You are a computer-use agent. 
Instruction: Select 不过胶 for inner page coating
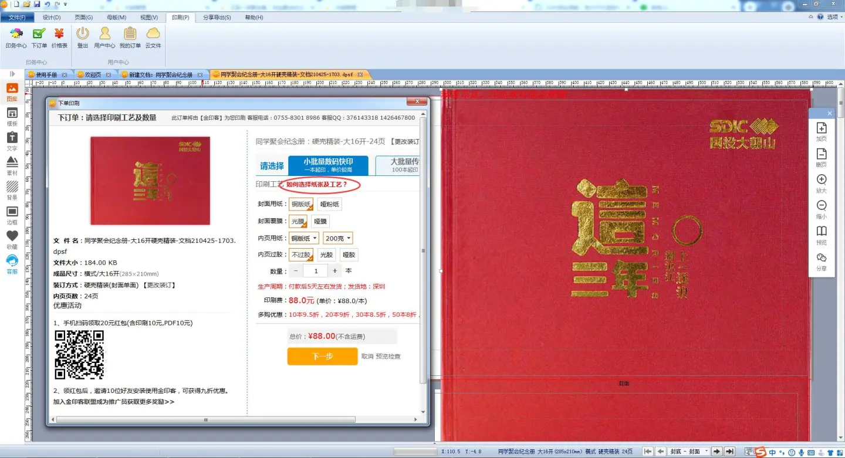pyautogui.click(x=301, y=255)
